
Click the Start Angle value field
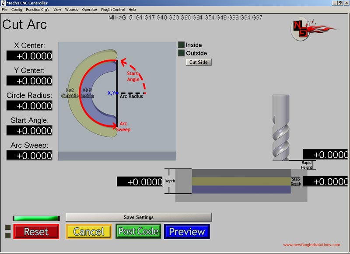(29, 130)
